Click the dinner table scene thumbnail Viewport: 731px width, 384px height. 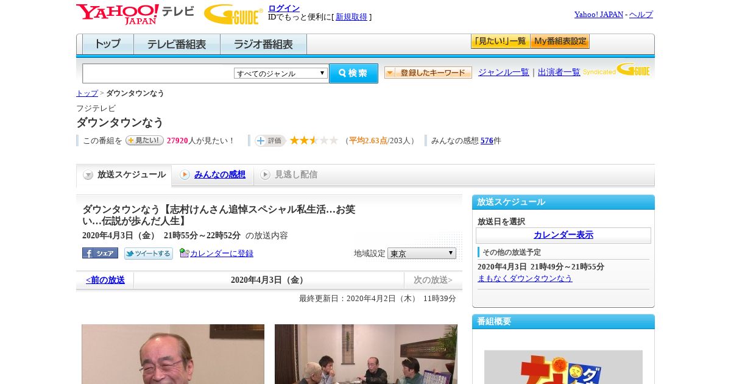click(366, 354)
